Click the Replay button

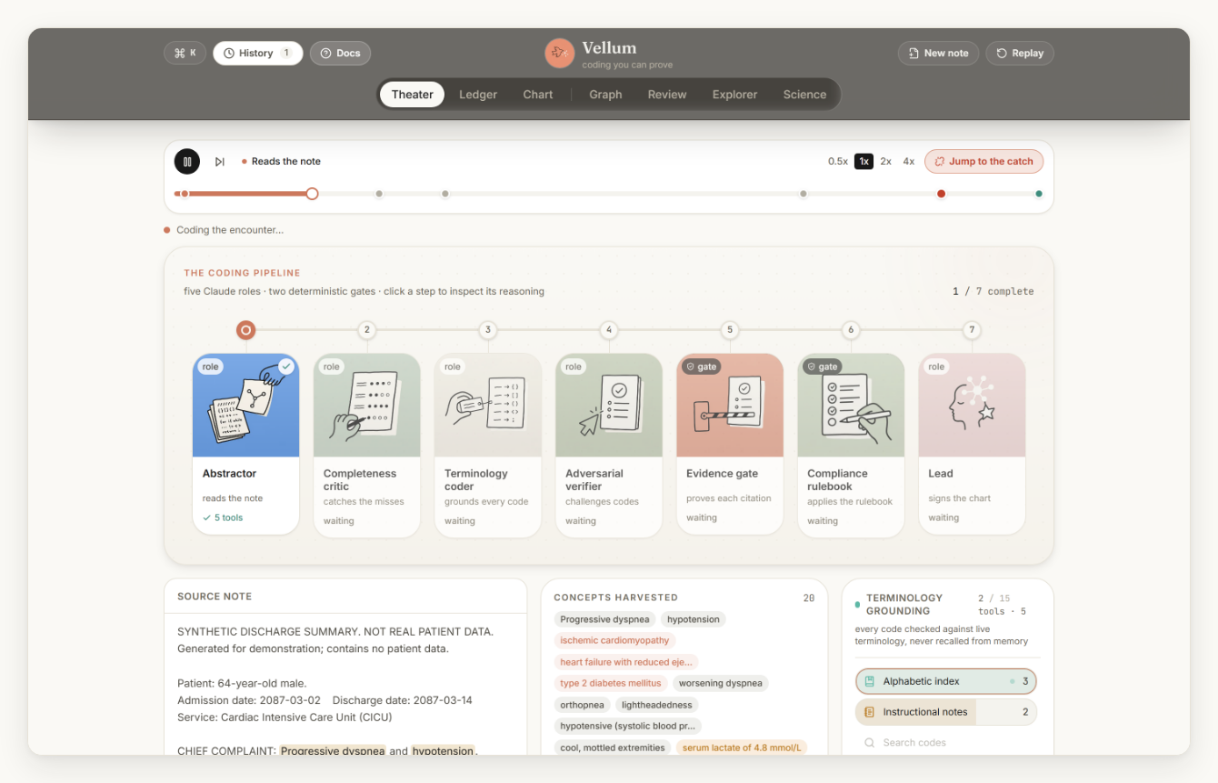click(1020, 53)
